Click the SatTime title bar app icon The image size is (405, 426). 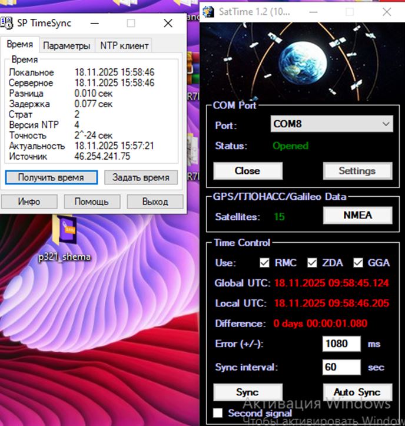tap(208, 12)
